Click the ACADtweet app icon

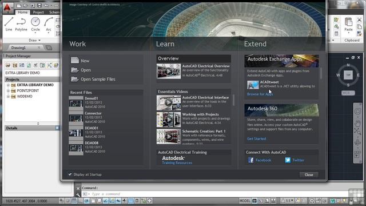click(253, 85)
